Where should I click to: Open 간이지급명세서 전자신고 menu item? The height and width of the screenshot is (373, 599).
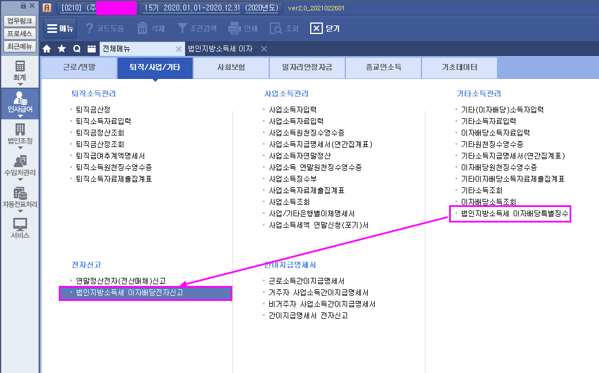point(308,316)
